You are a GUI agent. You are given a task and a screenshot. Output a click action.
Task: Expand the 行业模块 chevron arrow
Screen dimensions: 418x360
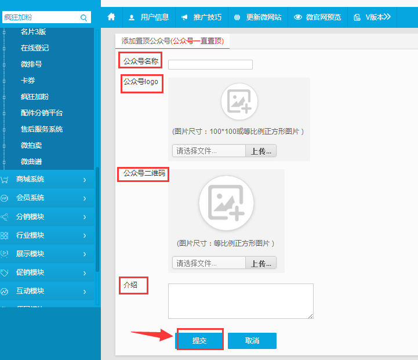(x=85, y=235)
